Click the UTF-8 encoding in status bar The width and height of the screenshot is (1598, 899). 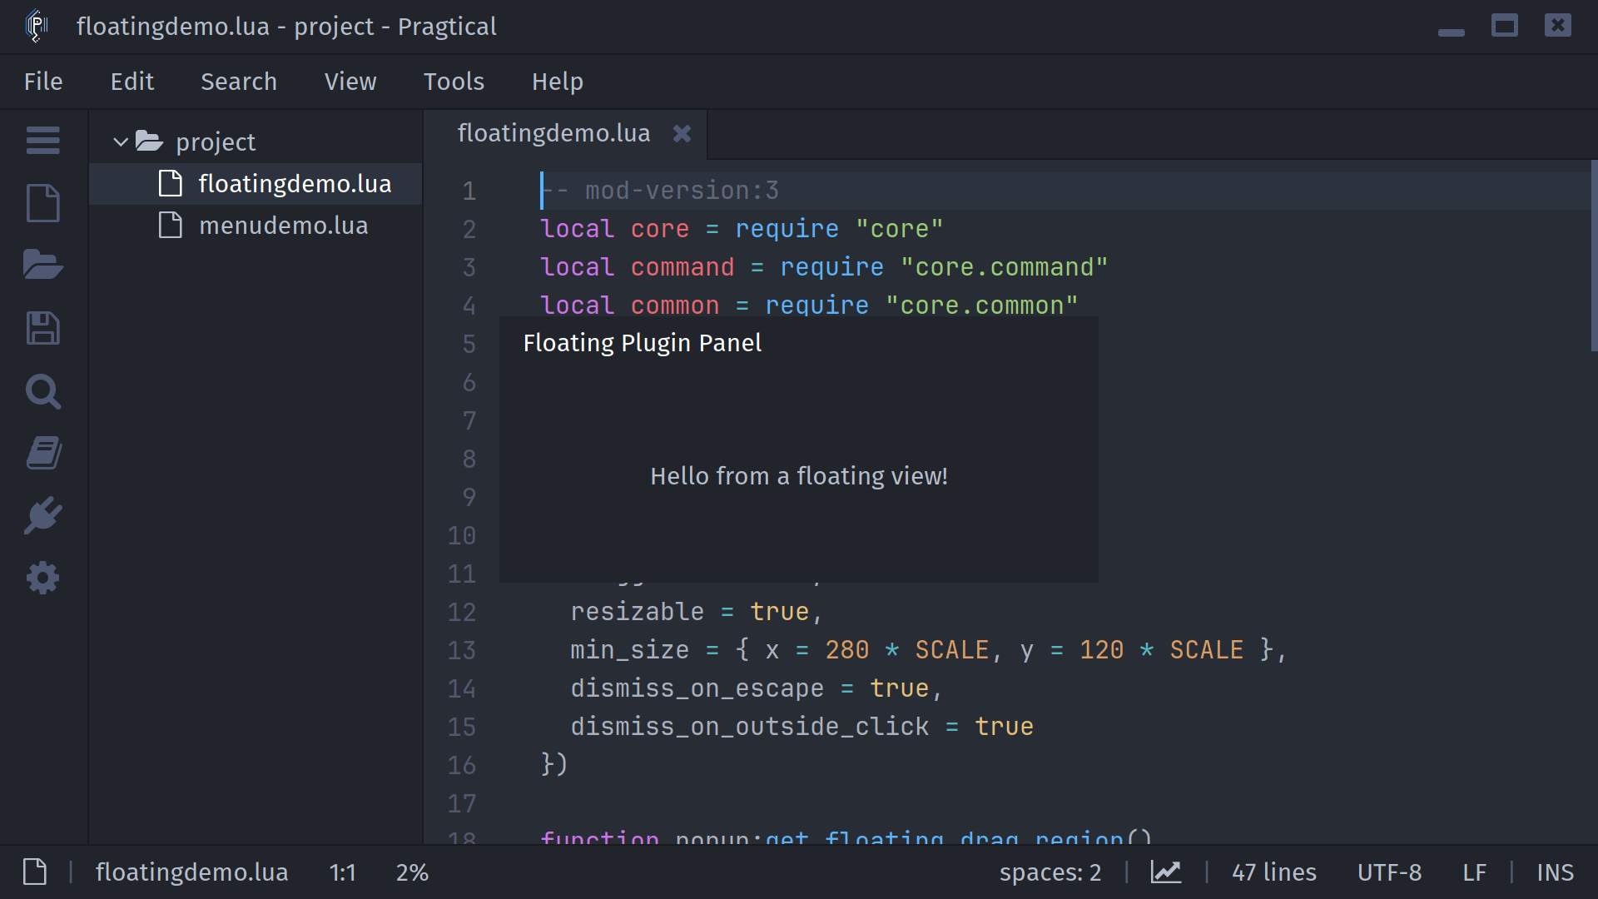coord(1389,872)
